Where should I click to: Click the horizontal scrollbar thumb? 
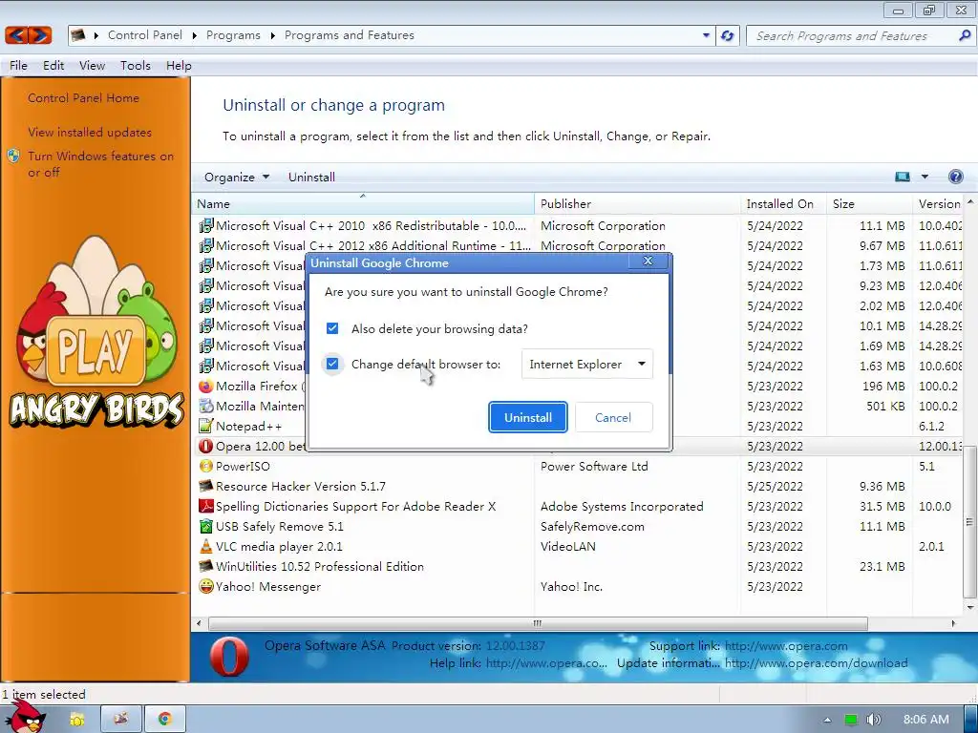538,623
